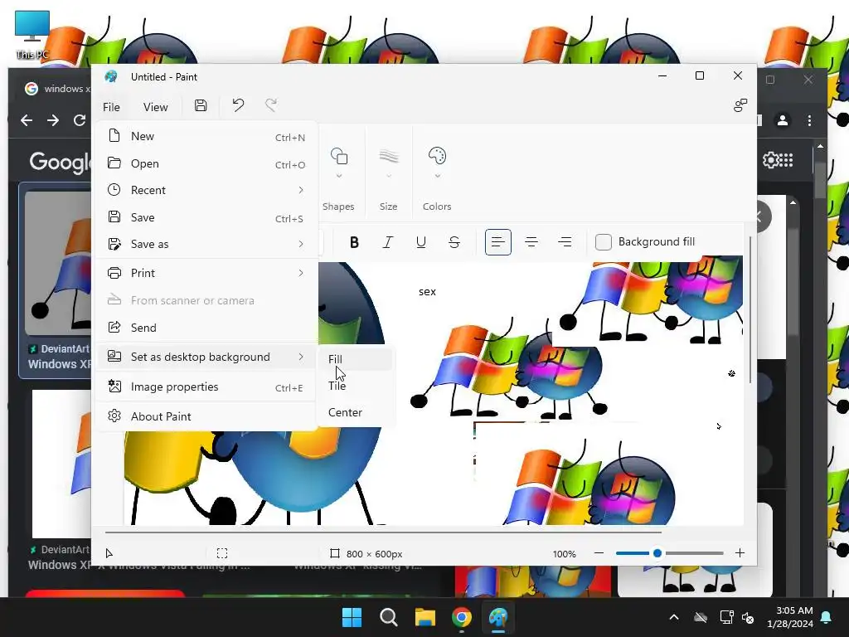Expand the Print submenu arrow

[301, 273]
